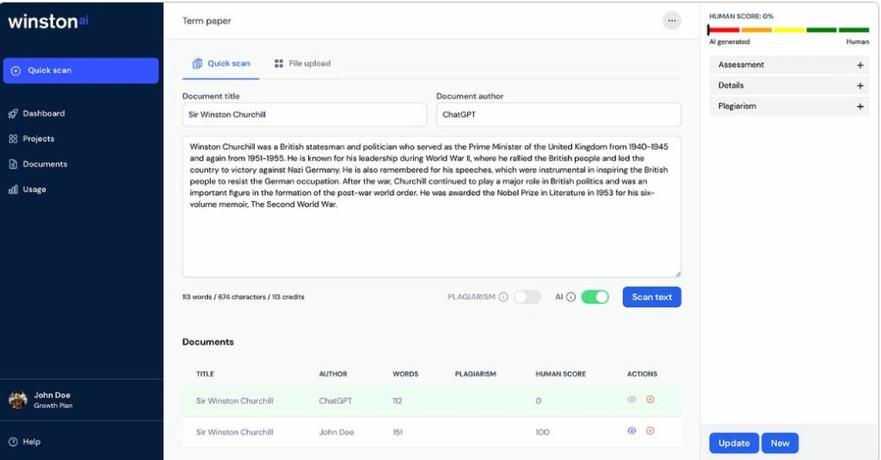The height and width of the screenshot is (460, 881).
Task: Delete the John Doe-authored document row
Action: [x=650, y=431]
